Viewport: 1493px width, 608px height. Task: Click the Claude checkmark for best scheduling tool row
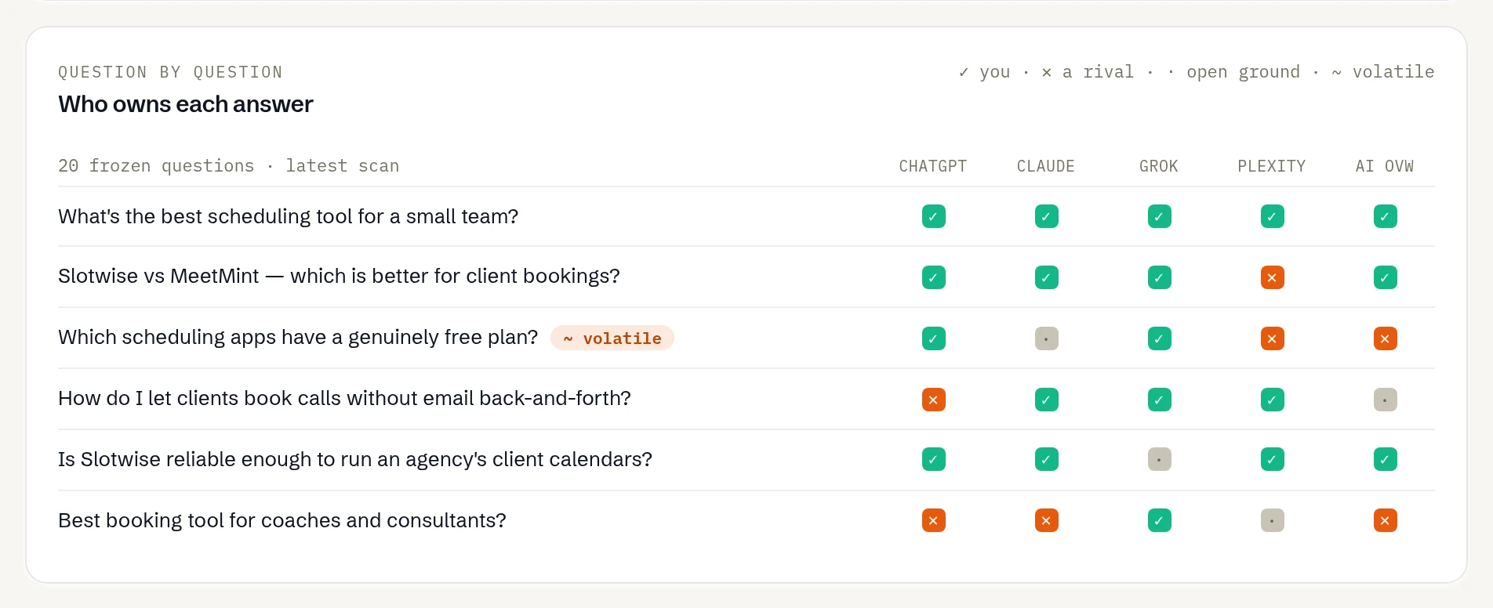pyautogui.click(x=1046, y=216)
